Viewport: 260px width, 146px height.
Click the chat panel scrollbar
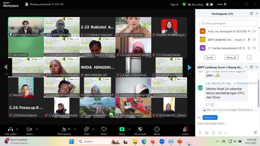tap(258, 93)
